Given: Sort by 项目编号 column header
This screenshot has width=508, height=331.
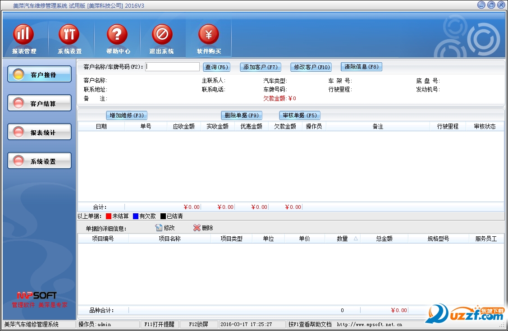Looking at the screenshot, I should tap(103, 239).
